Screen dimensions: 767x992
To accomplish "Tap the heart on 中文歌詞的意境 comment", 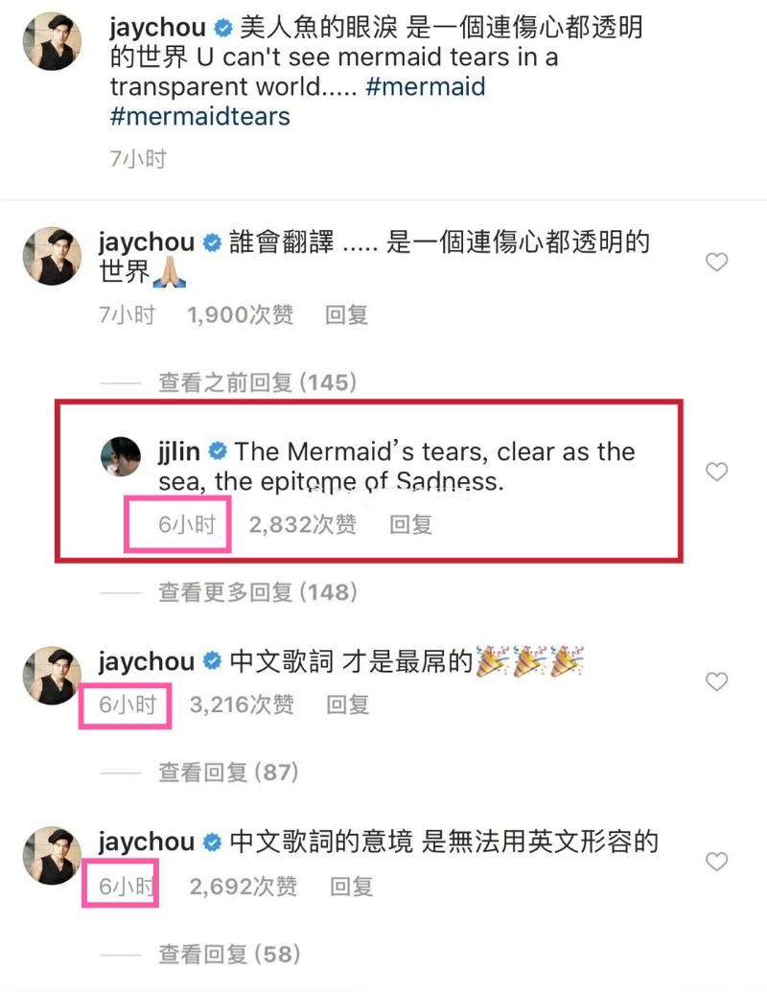I will click(x=716, y=862).
